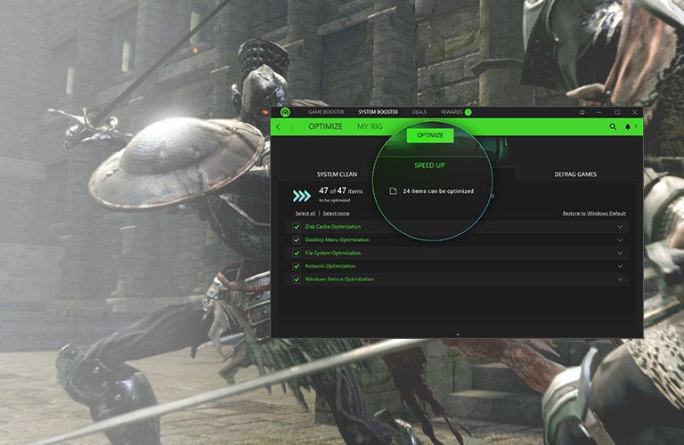This screenshot has width=684, height=445.
Task: Click the Network Optimization label
Action: click(x=330, y=266)
